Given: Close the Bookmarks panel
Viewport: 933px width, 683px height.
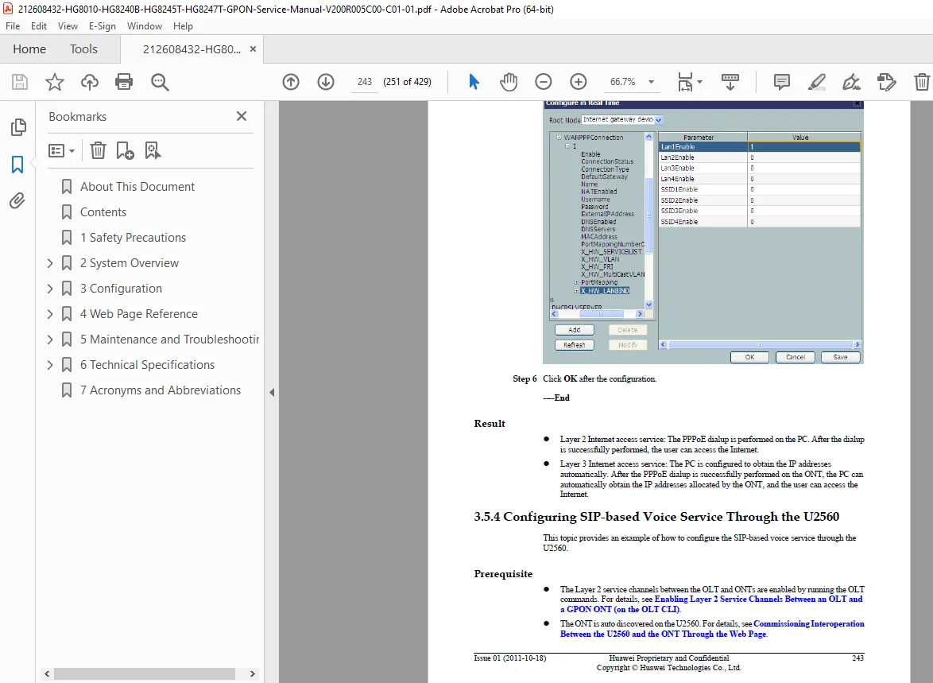Looking at the screenshot, I should (241, 116).
